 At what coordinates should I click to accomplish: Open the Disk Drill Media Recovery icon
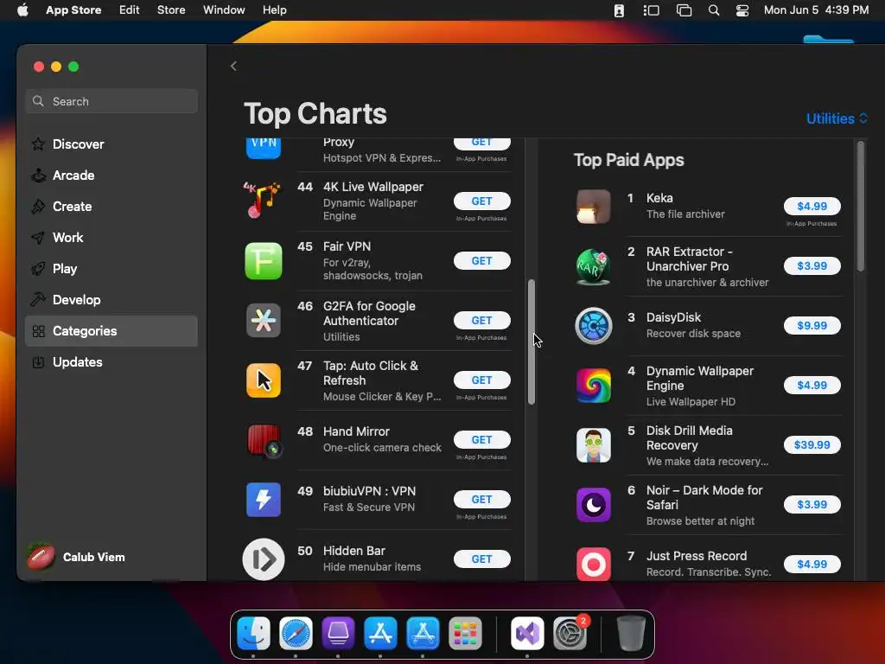click(593, 445)
